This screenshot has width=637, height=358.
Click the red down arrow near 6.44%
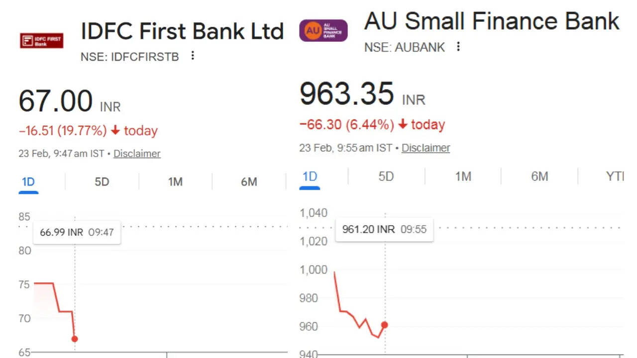(x=403, y=124)
